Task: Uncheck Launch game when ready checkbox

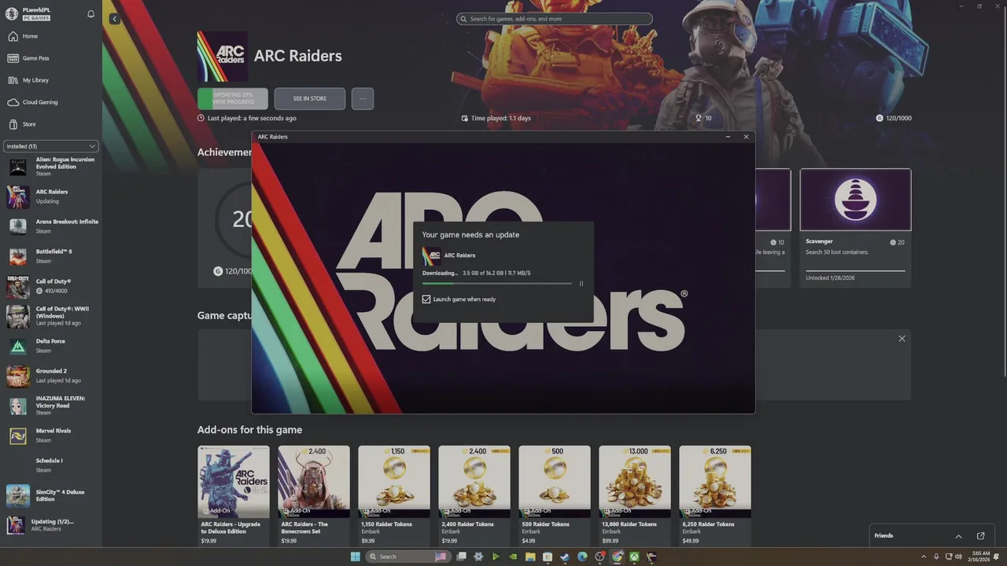Action: (x=426, y=300)
